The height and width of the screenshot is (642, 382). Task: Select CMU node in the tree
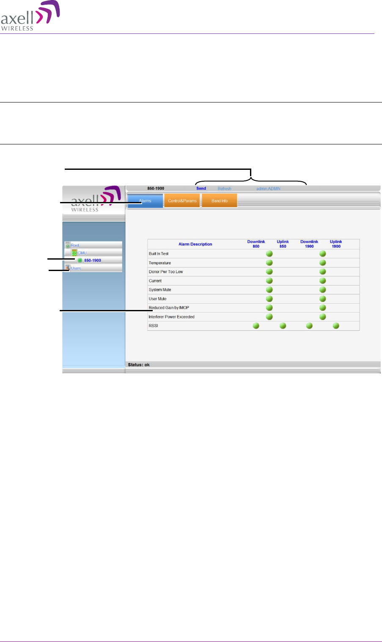click(82, 253)
